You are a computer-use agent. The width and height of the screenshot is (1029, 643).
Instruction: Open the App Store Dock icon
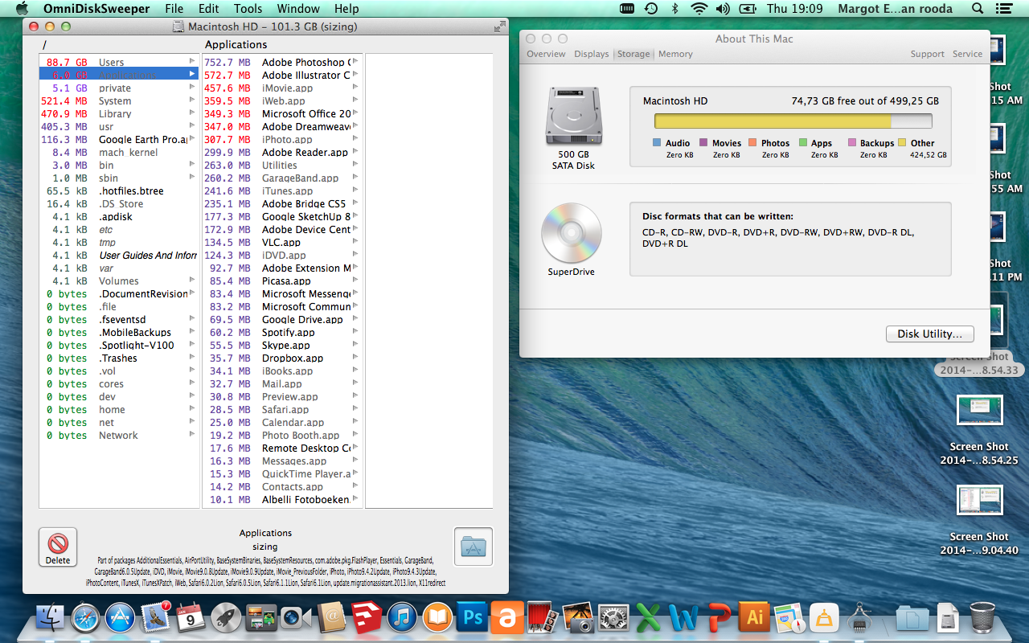[x=121, y=617]
